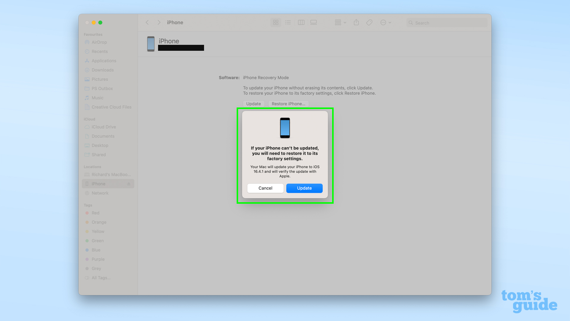Click Cancel to dismiss the dialog
The image size is (570, 321).
265,188
